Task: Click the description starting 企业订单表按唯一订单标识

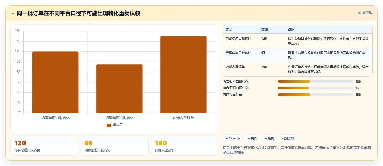Action: (x=328, y=69)
